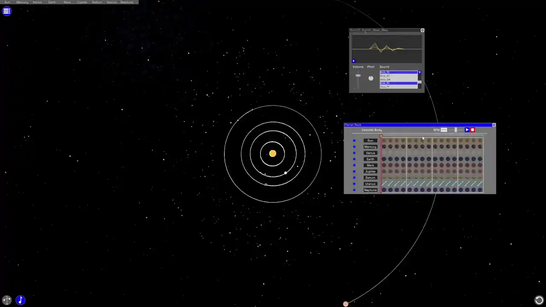Click the Sun button in Planet Rack

coord(370,141)
